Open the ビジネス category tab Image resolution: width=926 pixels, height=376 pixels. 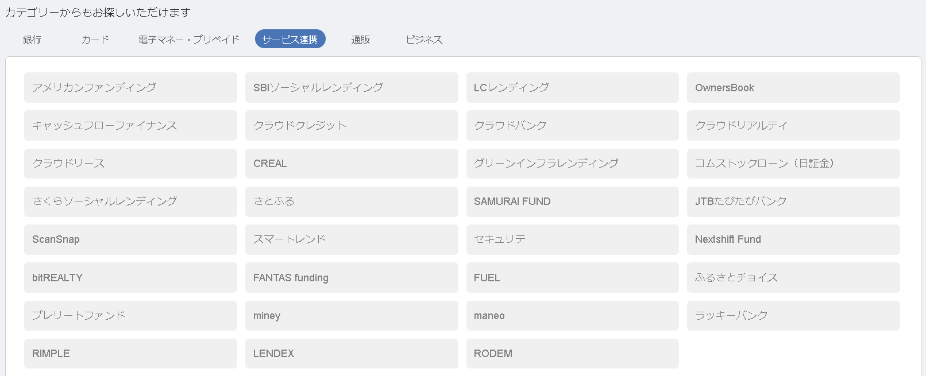point(424,40)
